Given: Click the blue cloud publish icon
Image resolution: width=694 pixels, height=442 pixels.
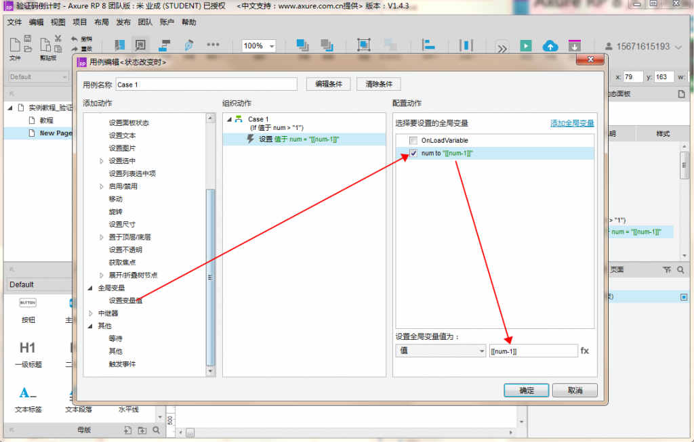Looking at the screenshot, I should click(550, 46).
